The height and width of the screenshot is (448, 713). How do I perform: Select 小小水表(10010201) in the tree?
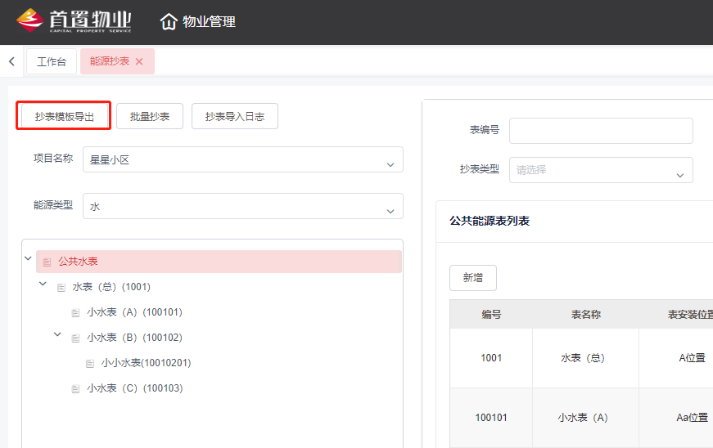146,363
